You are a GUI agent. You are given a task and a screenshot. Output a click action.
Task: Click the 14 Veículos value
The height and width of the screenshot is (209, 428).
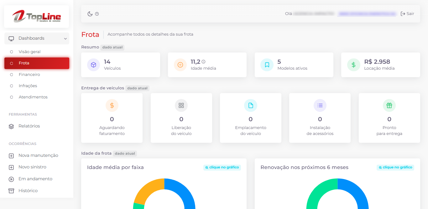click(x=107, y=62)
